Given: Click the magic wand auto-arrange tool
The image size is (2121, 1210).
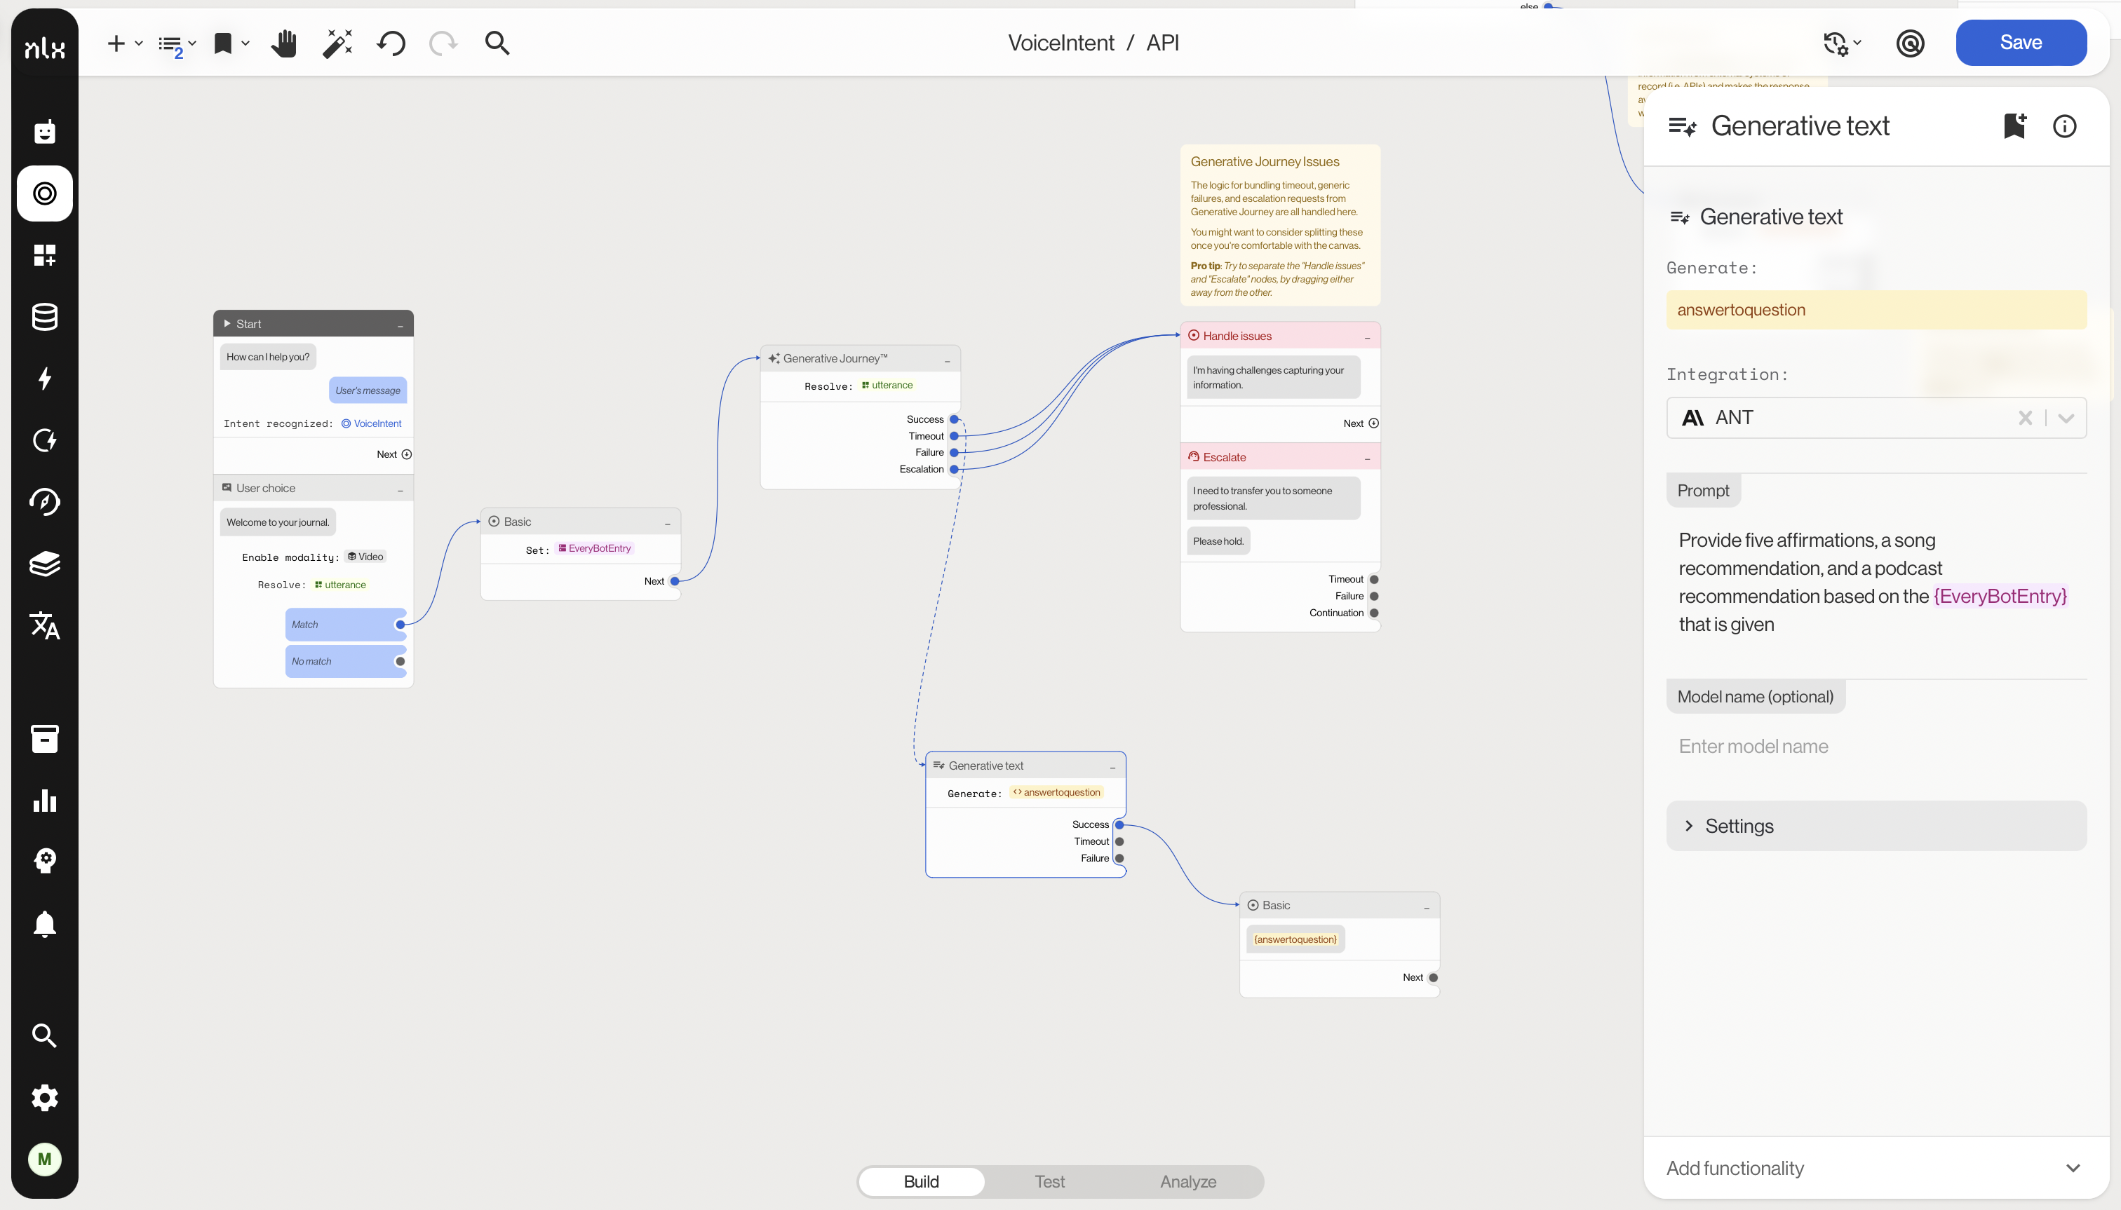Looking at the screenshot, I should tap(337, 43).
